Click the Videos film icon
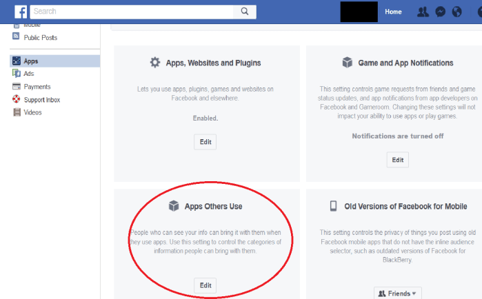This screenshot has width=482, height=299. 17,112
